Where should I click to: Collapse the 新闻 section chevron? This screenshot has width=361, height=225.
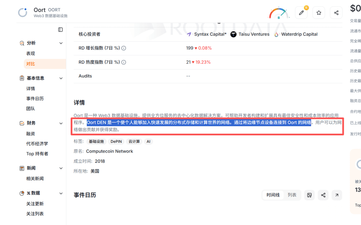(61, 168)
